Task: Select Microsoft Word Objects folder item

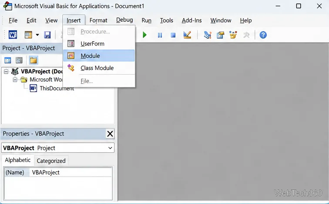Action: (x=46, y=79)
